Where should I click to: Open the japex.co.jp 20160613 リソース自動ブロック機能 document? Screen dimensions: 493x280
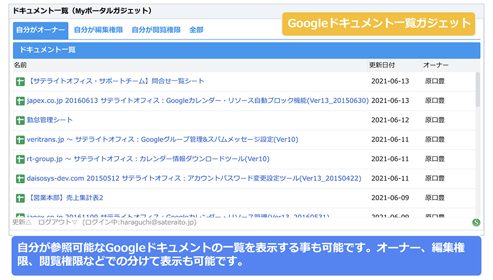click(x=198, y=101)
